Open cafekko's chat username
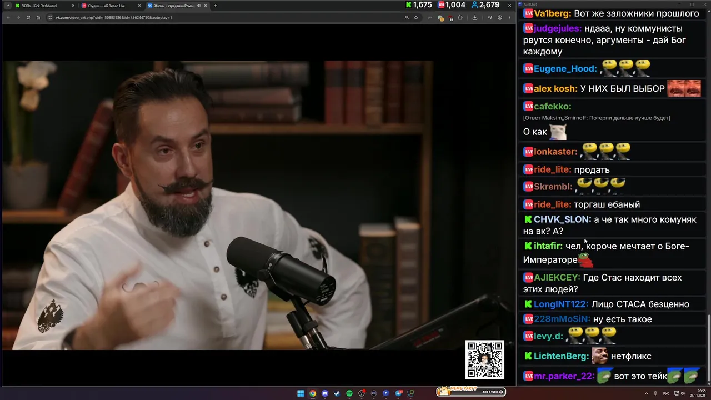 tap(552, 106)
